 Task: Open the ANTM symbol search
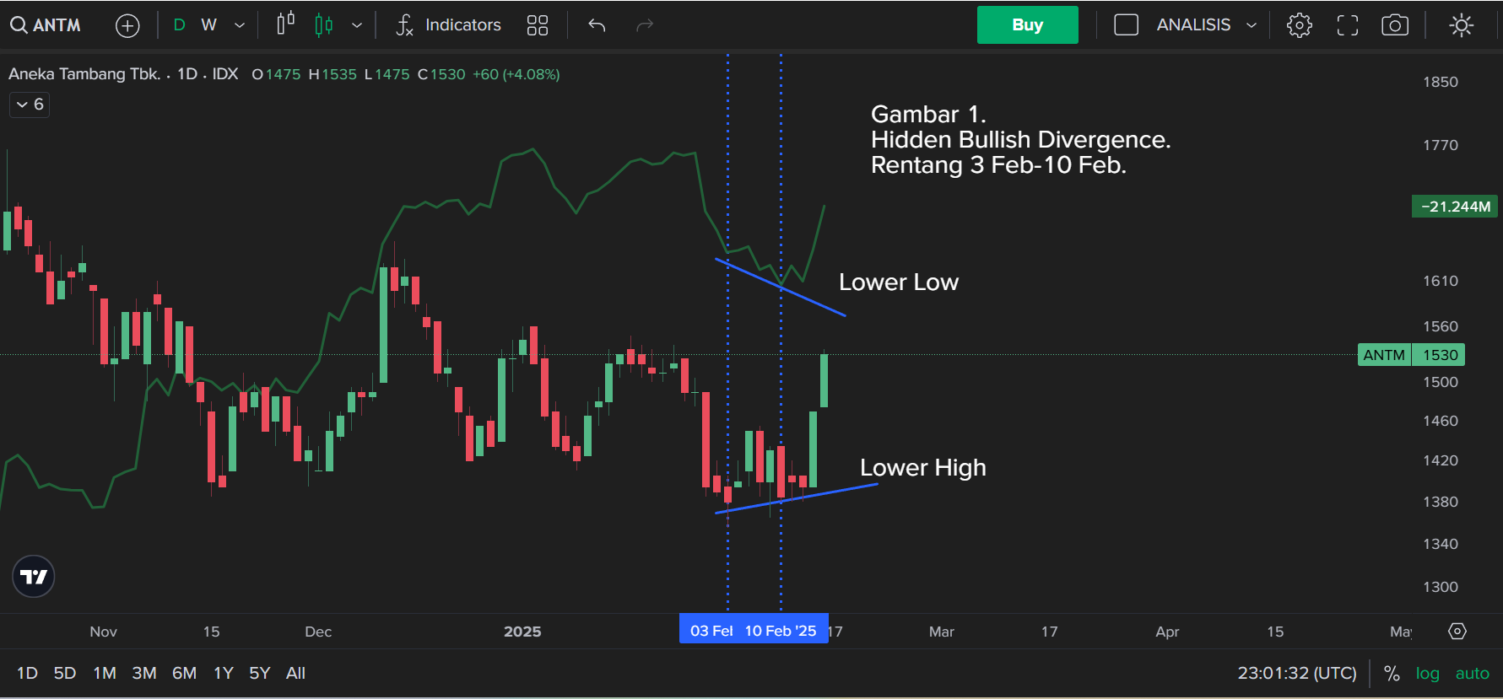[x=46, y=25]
